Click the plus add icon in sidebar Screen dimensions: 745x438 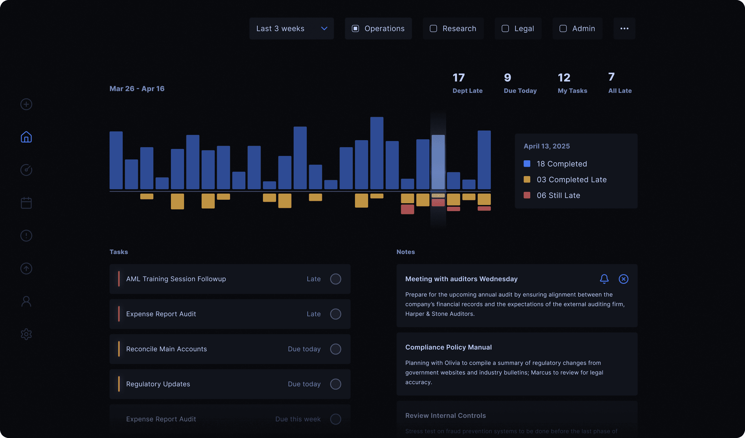point(26,104)
